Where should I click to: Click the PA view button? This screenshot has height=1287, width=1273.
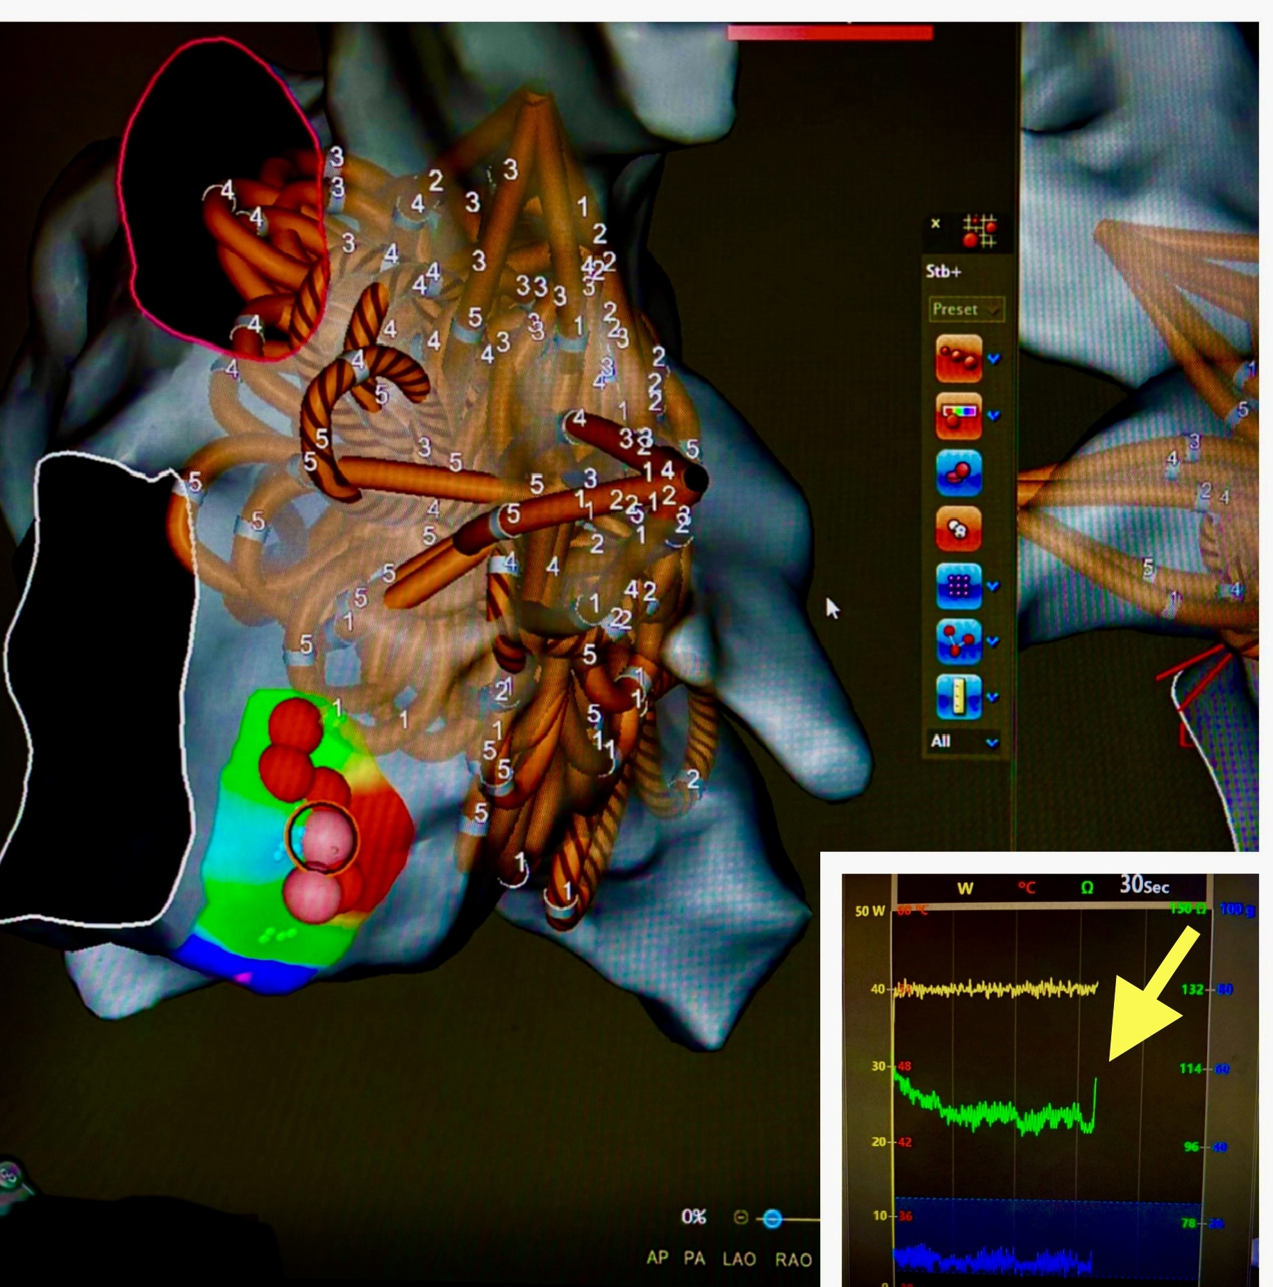point(694,1259)
